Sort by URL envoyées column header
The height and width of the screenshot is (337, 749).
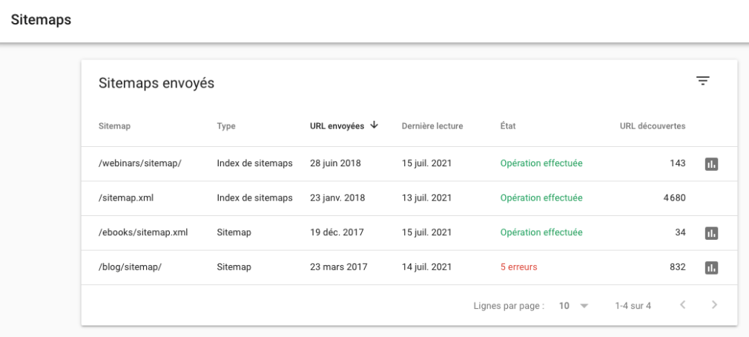(x=337, y=126)
